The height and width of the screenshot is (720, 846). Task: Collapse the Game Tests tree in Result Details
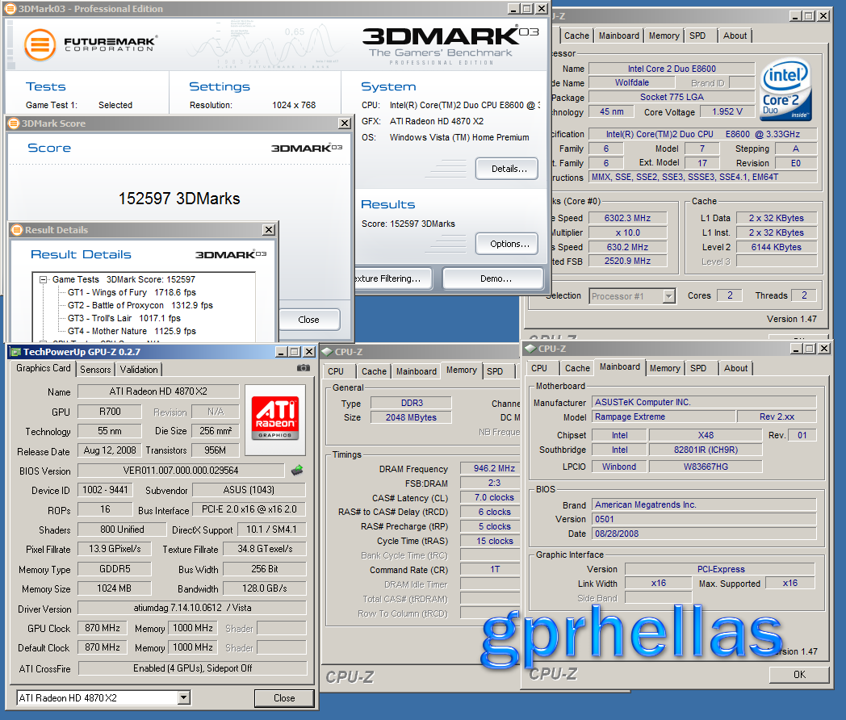coord(42,281)
